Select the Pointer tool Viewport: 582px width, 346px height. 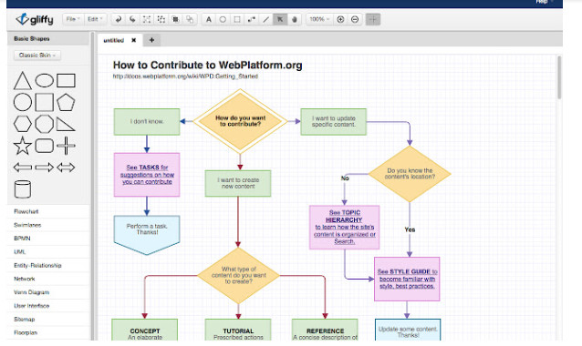280,19
